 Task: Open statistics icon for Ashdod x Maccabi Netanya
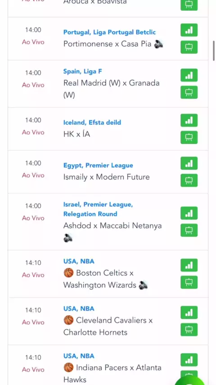[x=189, y=213]
